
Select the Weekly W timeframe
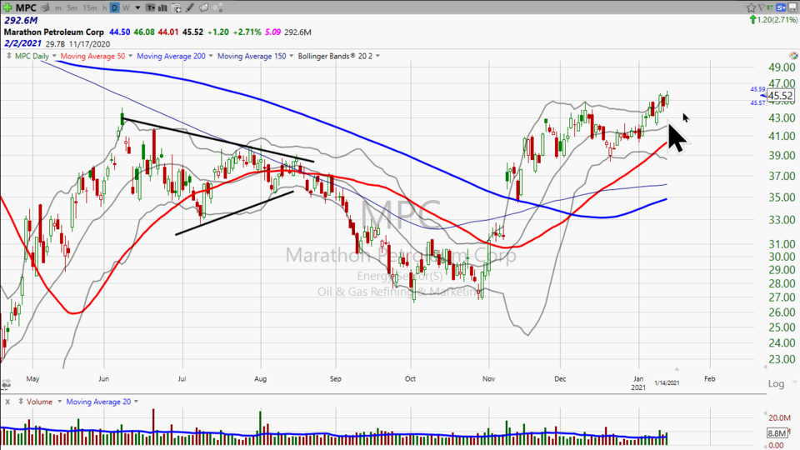click(126, 8)
